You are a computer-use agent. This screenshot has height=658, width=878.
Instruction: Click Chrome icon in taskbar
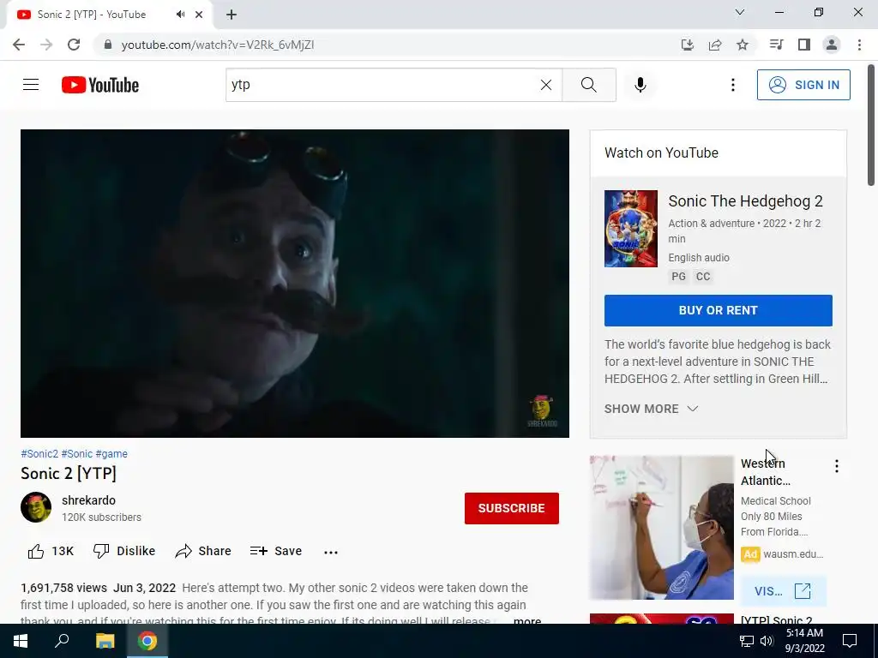click(147, 641)
